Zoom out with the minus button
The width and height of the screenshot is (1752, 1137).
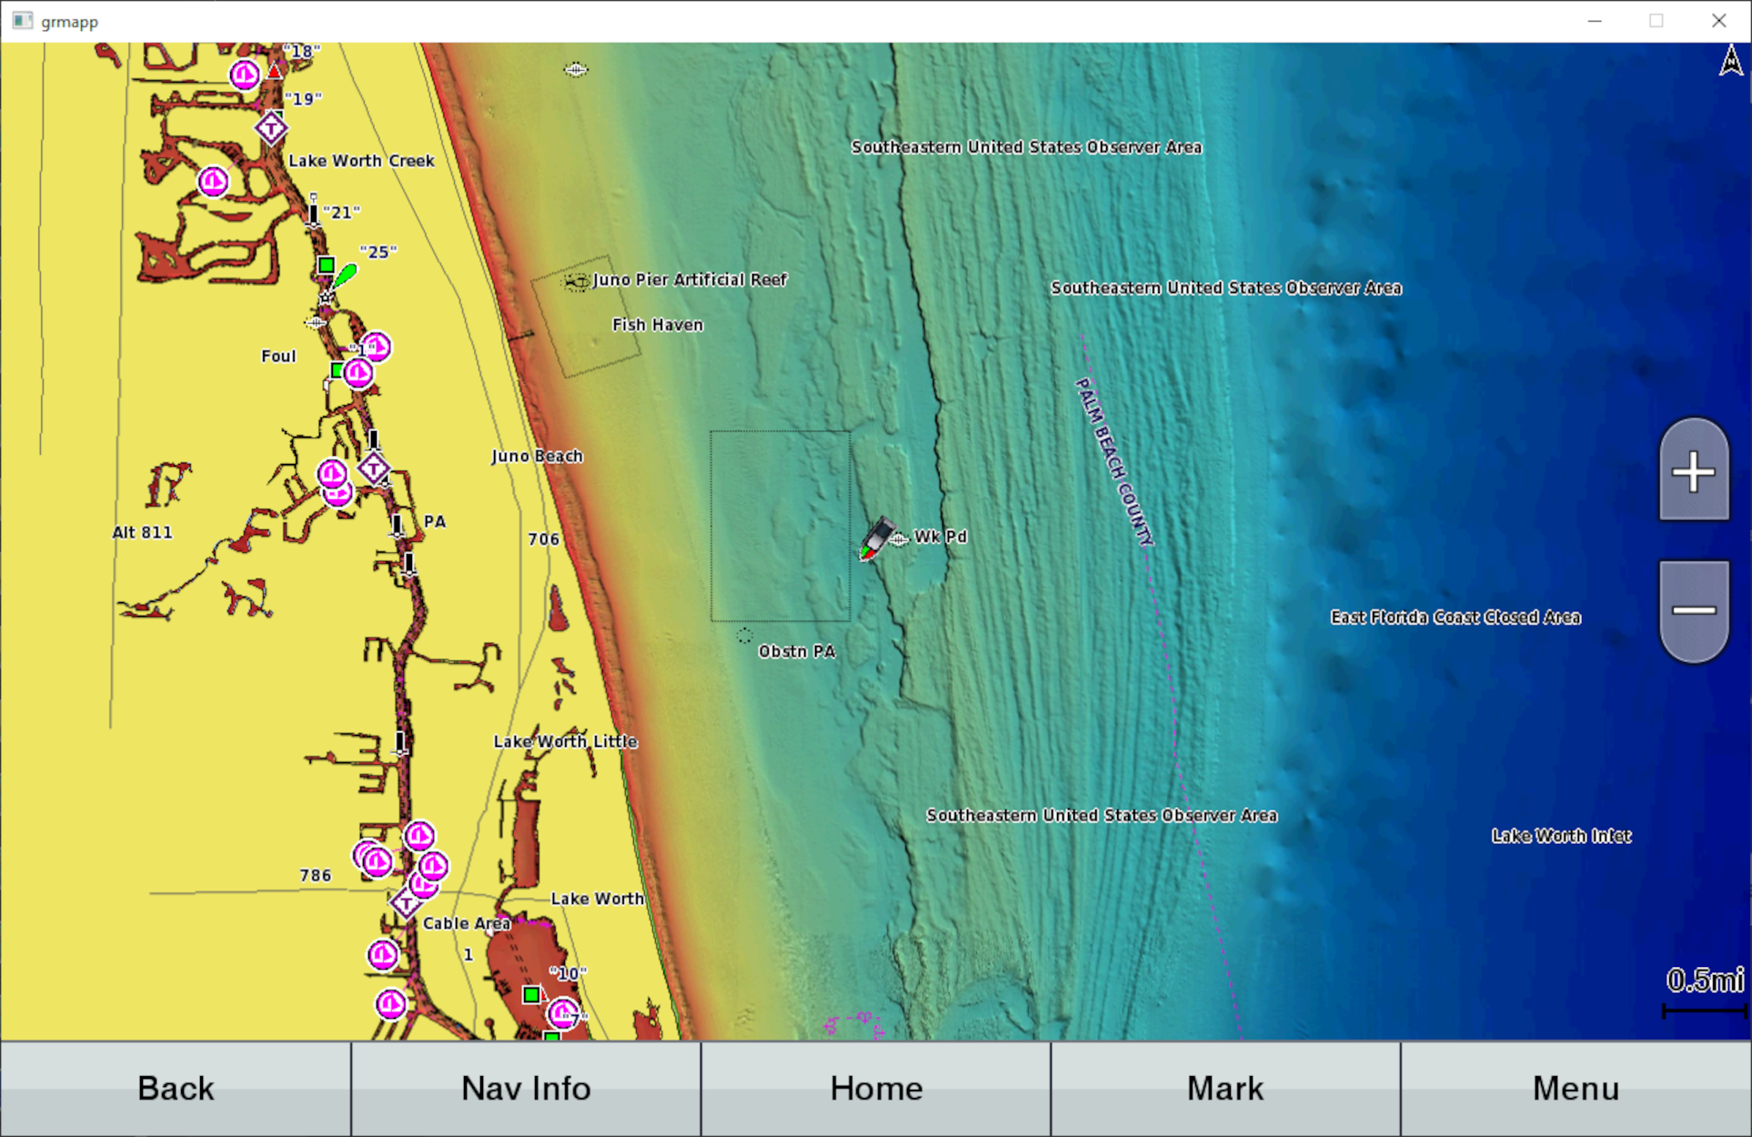coord(1693,609)
